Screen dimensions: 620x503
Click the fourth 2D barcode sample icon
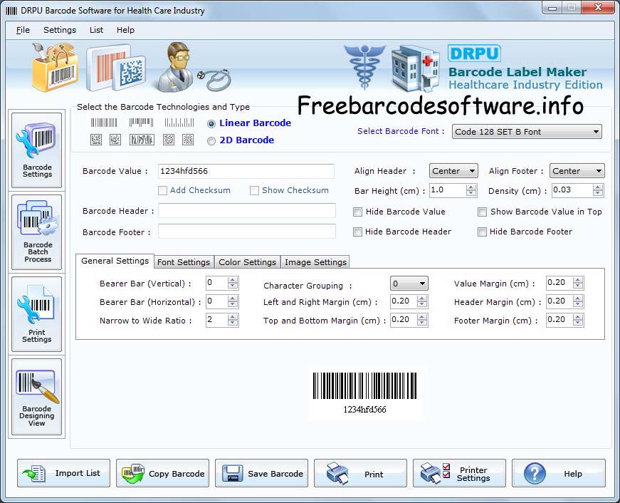(169, 140)
